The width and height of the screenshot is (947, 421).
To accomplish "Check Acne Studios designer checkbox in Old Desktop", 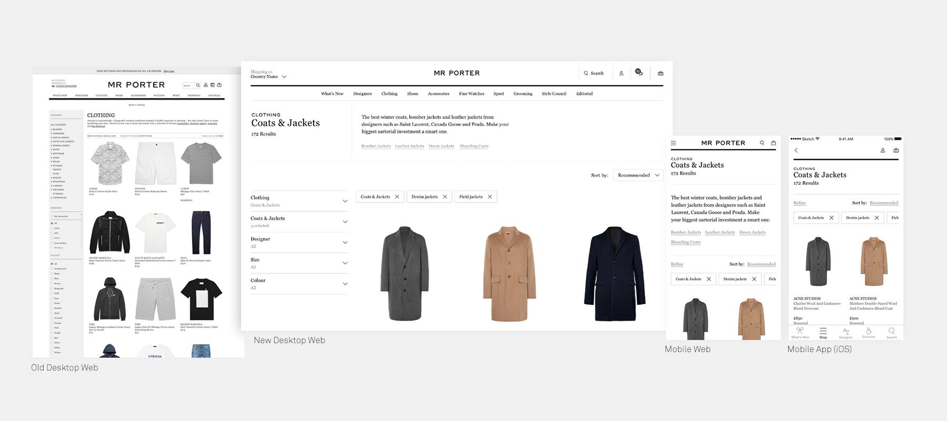I will [x=52, y=243].
